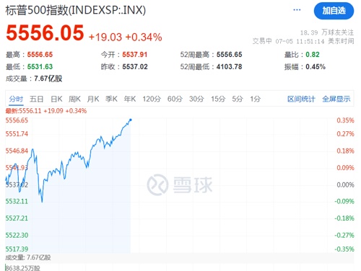Screen dimensions: 361x271
Task: Open the 季K quarterly chart tab
Action: click(111, 99)
